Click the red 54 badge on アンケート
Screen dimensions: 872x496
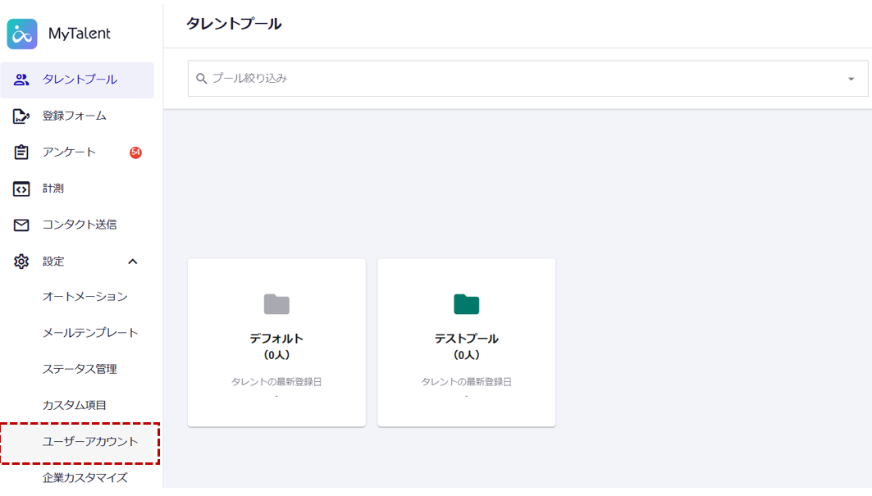click(x=135, y=152)
